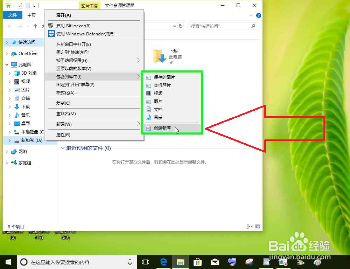The image size is (350, 269).
Task: Expand the 家庭组 tree node
Action: pos(7,163)
